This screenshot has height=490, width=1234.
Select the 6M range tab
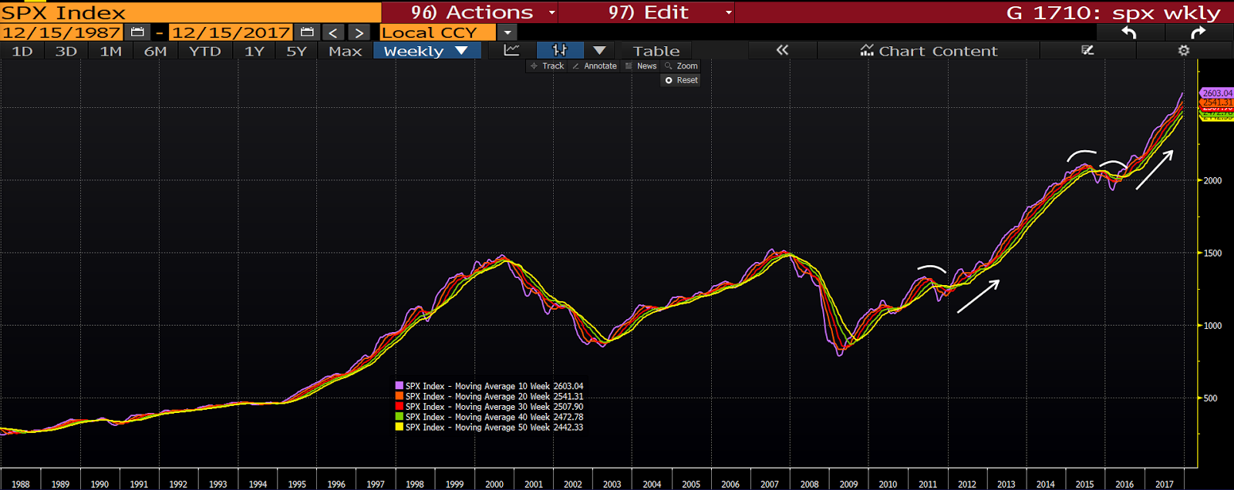(155, 51)
